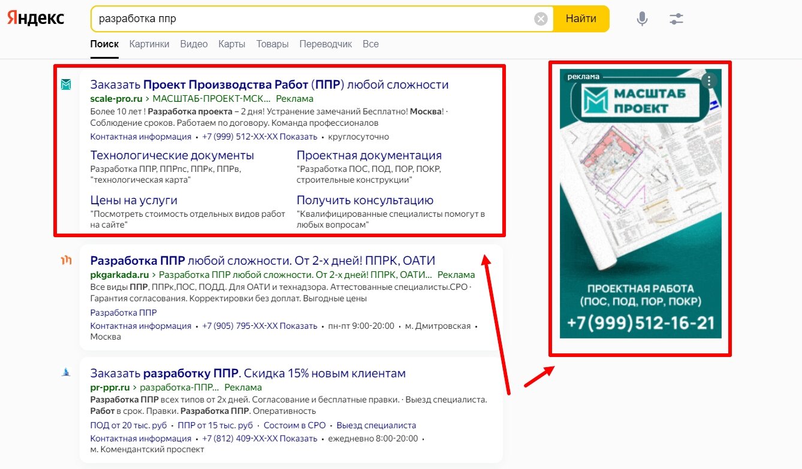
Task: Open Контактная информация for pkgarkada.ru
Action: click(141, 326)
